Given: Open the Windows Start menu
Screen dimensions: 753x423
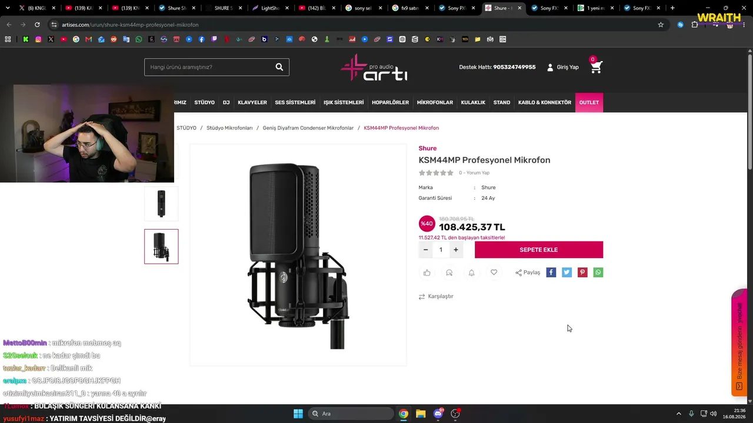Looking at the screenshot, I should pyautogui.click(x=298, y=414).
